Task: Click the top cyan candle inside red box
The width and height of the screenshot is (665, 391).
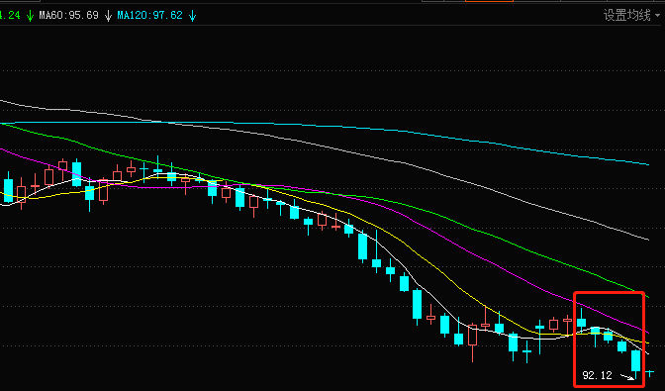Action: click(582, 323)
